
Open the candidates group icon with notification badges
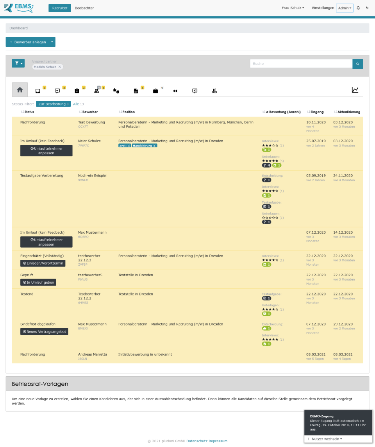(x=97, y=90)
